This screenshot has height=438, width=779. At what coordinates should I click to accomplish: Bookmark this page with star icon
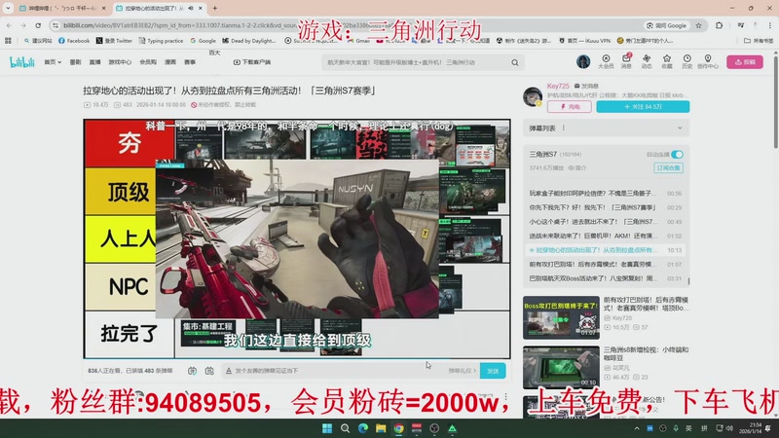698,25
